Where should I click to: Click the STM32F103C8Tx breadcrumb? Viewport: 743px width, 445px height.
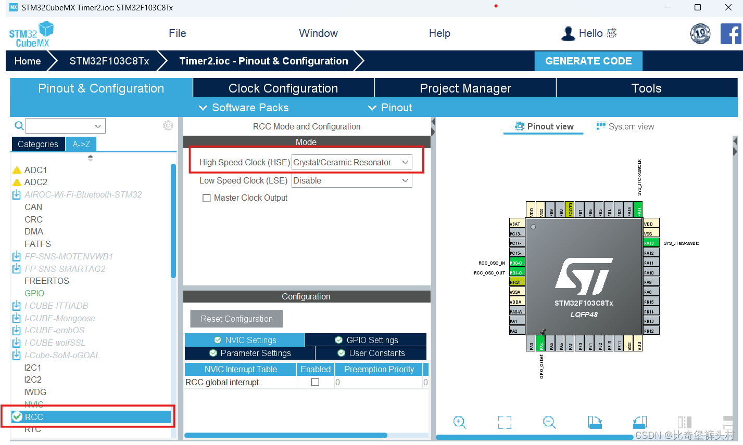click(x=109, y=61)
